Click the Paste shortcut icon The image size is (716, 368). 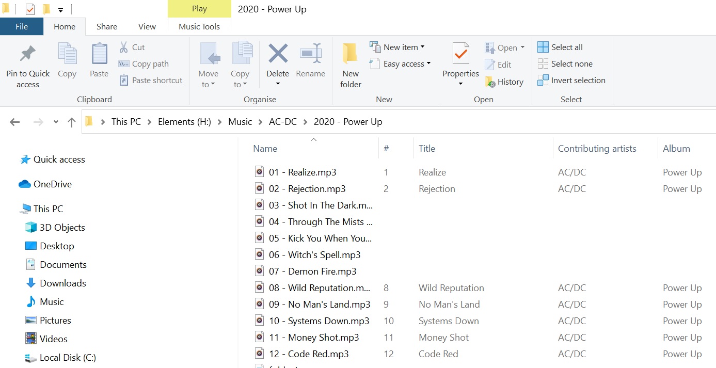pos(123,81)
